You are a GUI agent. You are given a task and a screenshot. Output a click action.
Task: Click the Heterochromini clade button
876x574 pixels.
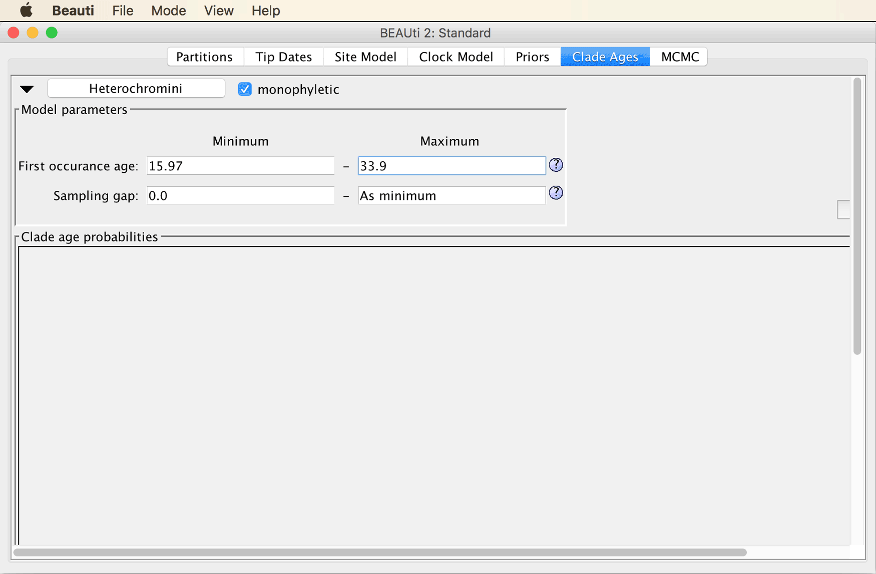[136, 89]
